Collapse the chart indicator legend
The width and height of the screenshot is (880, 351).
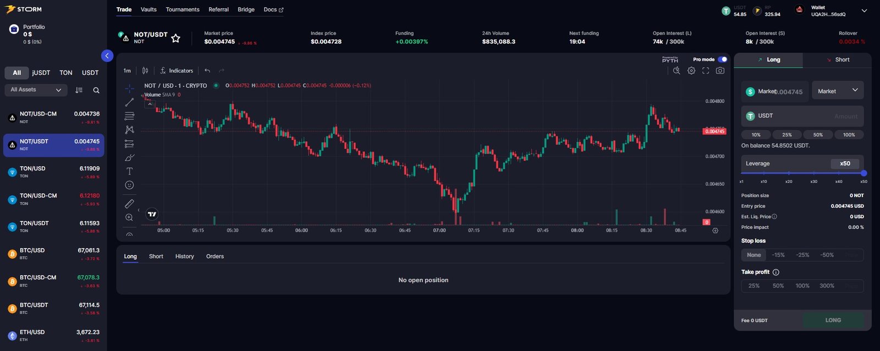pos(150,104)
